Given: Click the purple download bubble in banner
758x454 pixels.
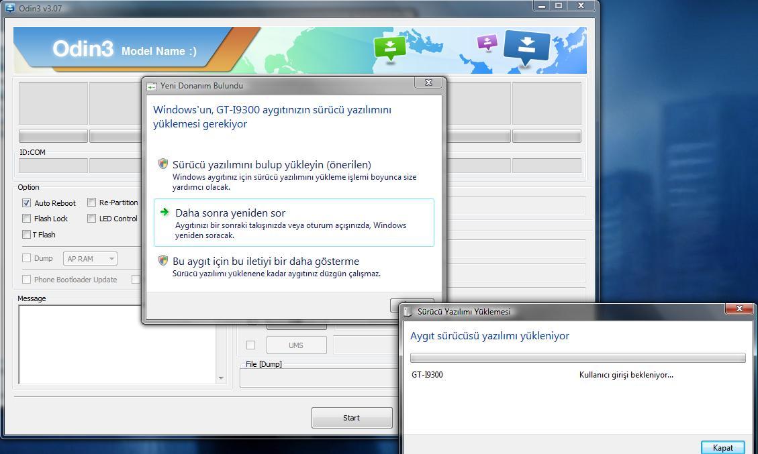Looking at the screenshot, I should click(x=487, y=42).
